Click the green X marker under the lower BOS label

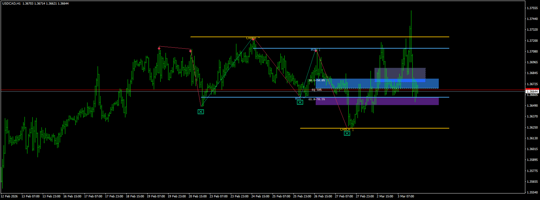[300, 102]
